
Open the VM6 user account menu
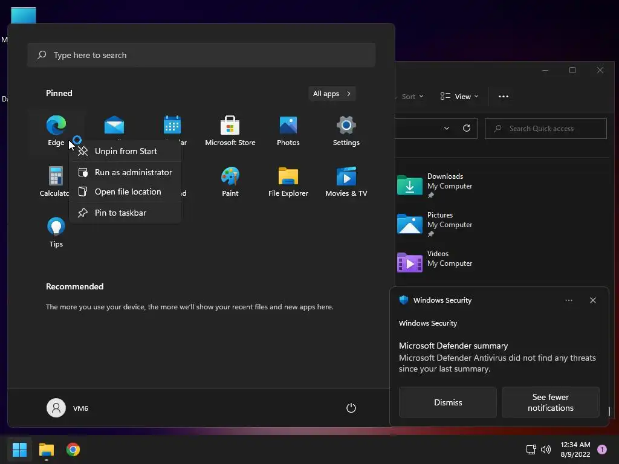(68, 408)
